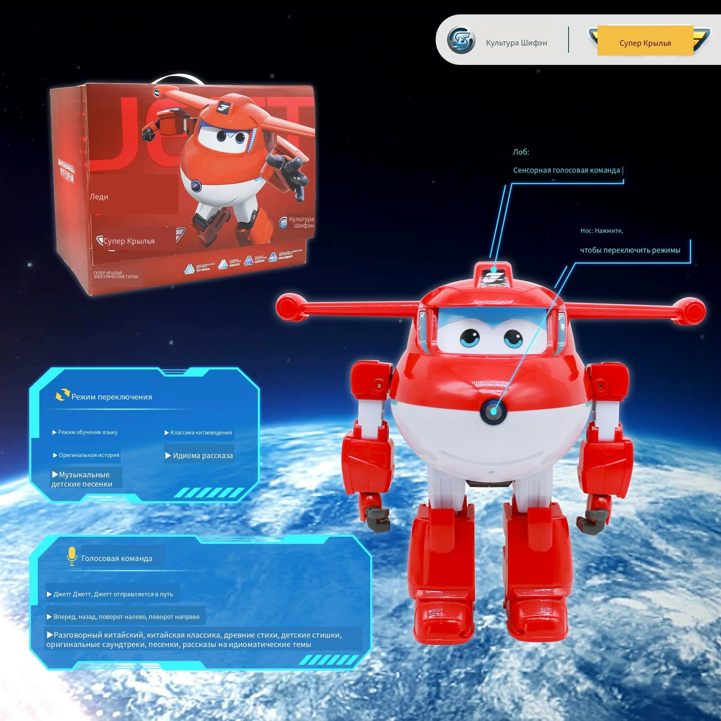Click the arrow before Классика китаеведения
721x721 pixels.
pyautogui.click(x=167, y=433)
